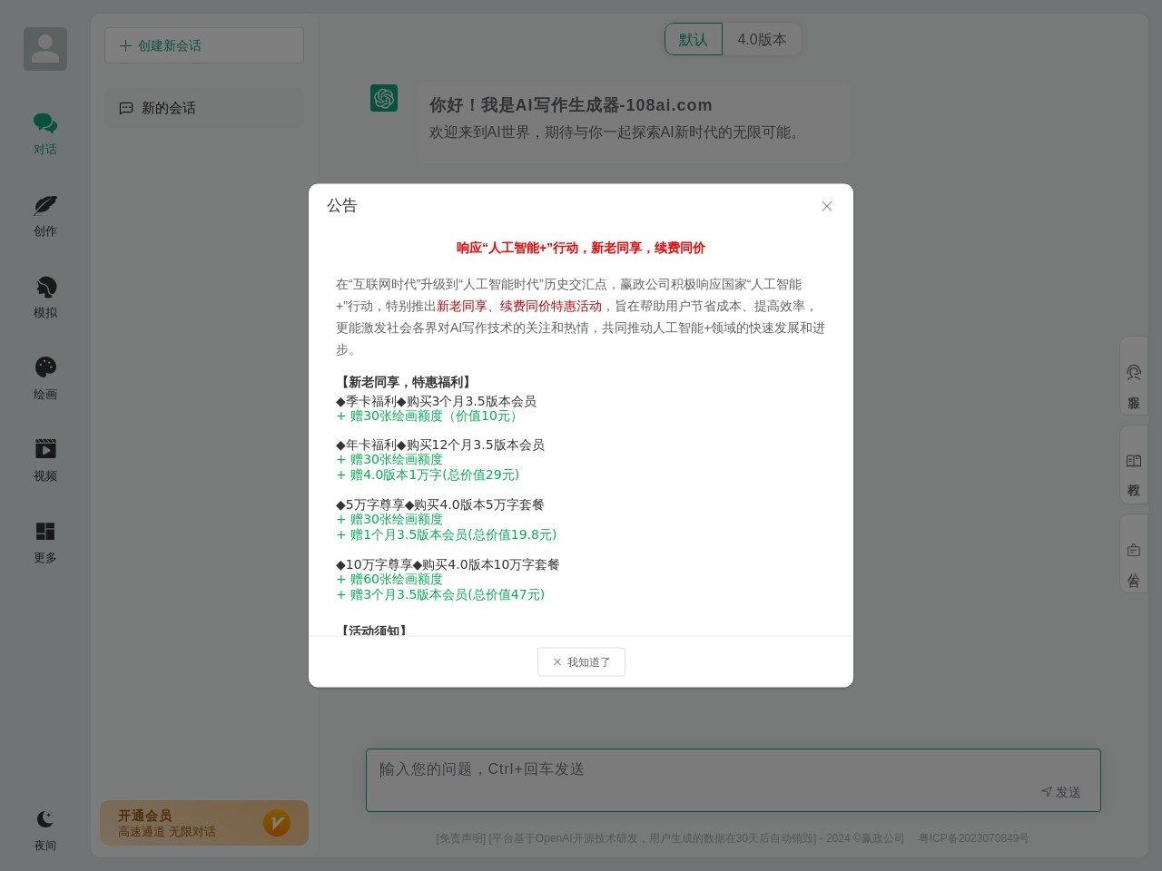This screenshot has width=1162, height=871.
Task: Click 创建新会话 button
Action: click(x=204, y=45)
